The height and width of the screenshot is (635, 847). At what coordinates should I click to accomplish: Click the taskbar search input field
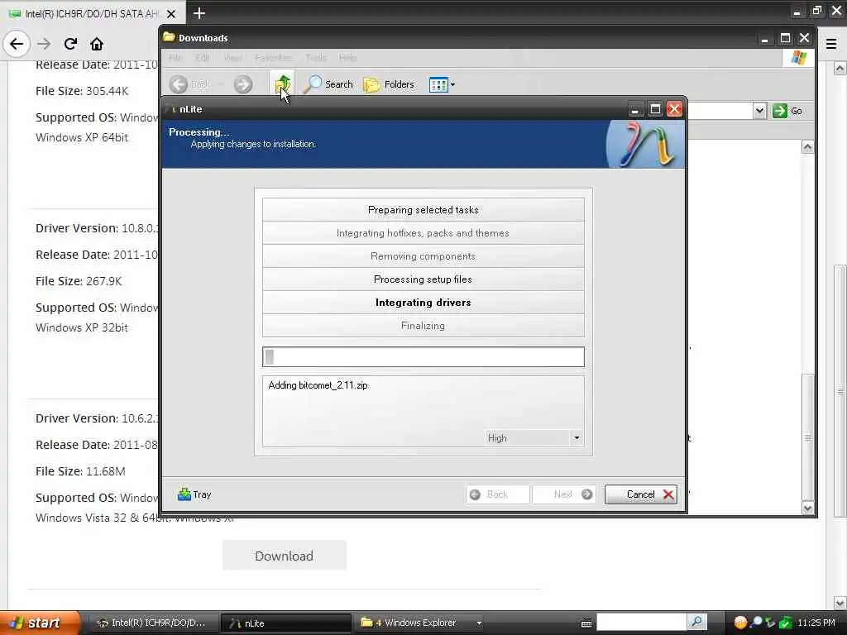(x=642, y=623)
